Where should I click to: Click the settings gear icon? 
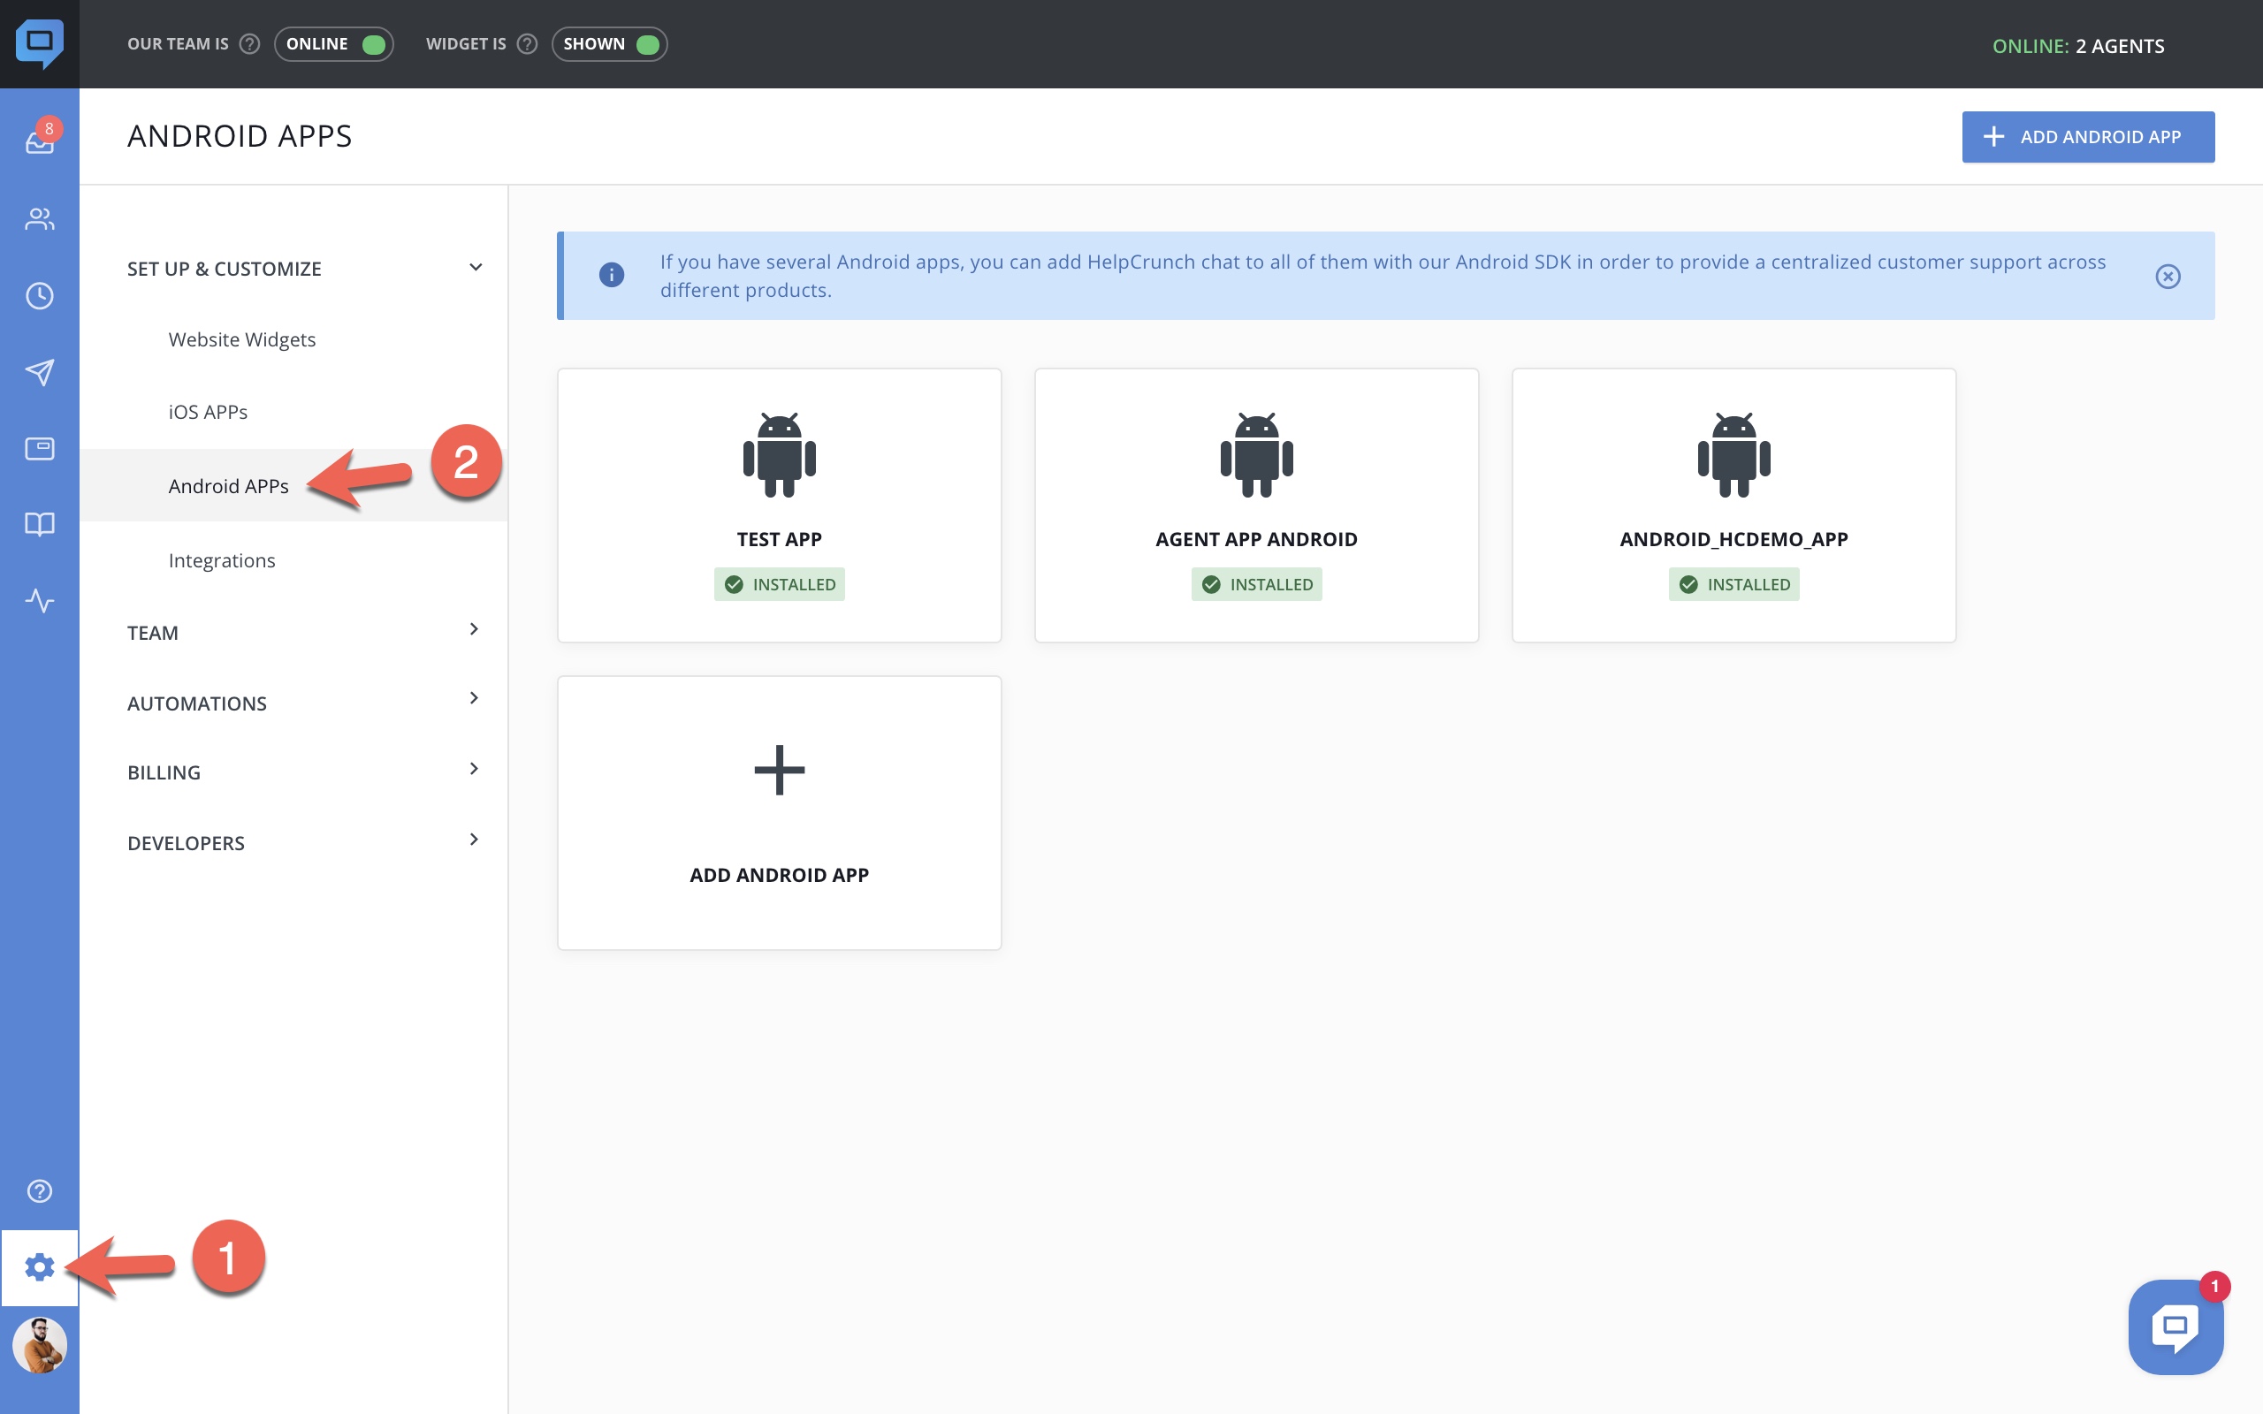pos(39,1267)
